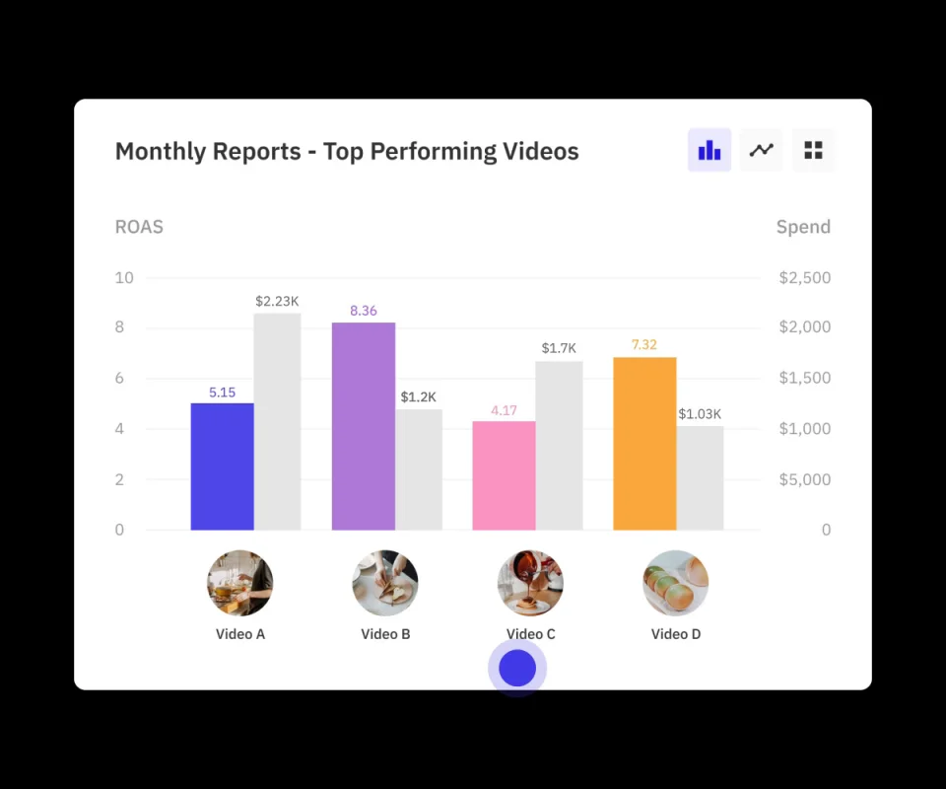Click the Spend axis label
Image resolution: width=946 pixels, height=789 pixels.
coord(803,227)
